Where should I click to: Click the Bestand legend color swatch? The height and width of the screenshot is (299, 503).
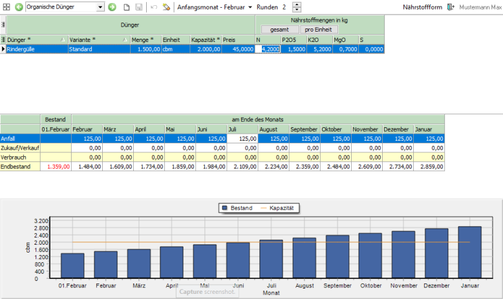pos(224,208)
